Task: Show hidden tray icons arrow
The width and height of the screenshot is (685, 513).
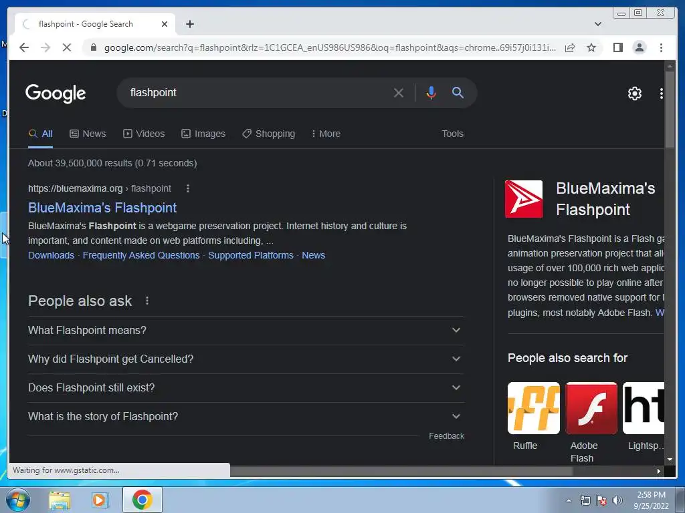Action: coord(569,500)
